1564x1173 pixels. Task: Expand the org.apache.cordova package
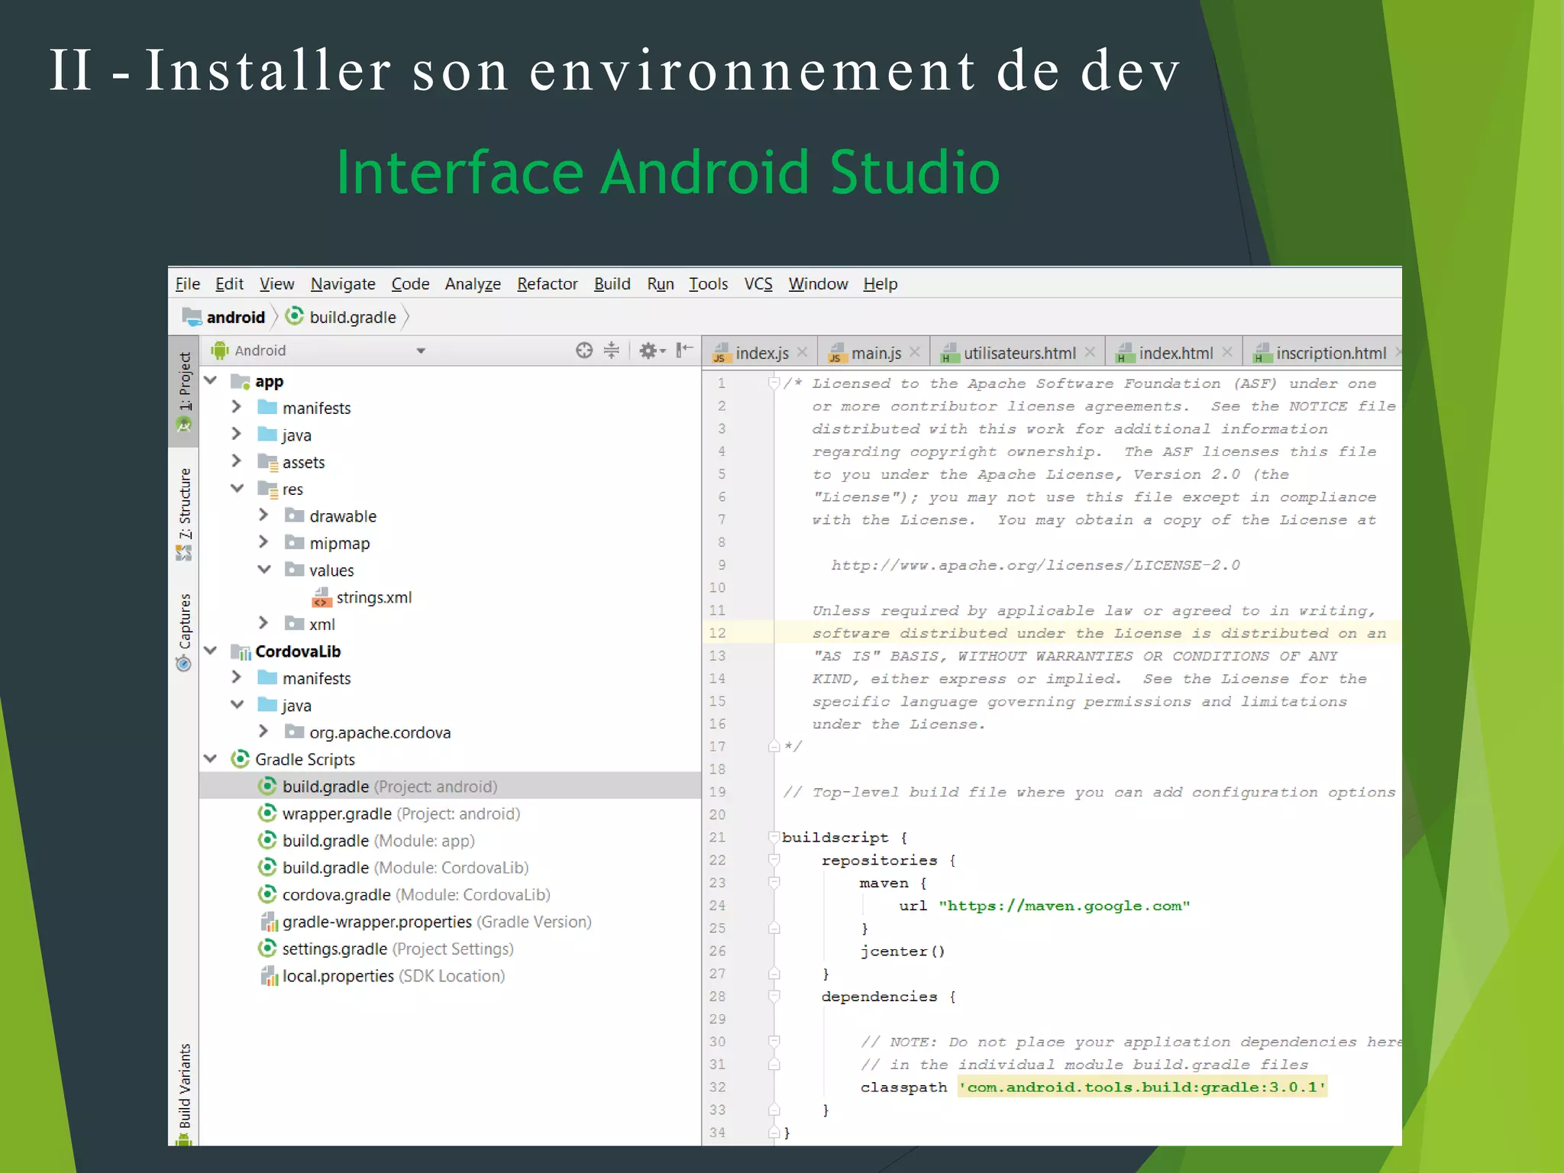[x=263, y=731]
